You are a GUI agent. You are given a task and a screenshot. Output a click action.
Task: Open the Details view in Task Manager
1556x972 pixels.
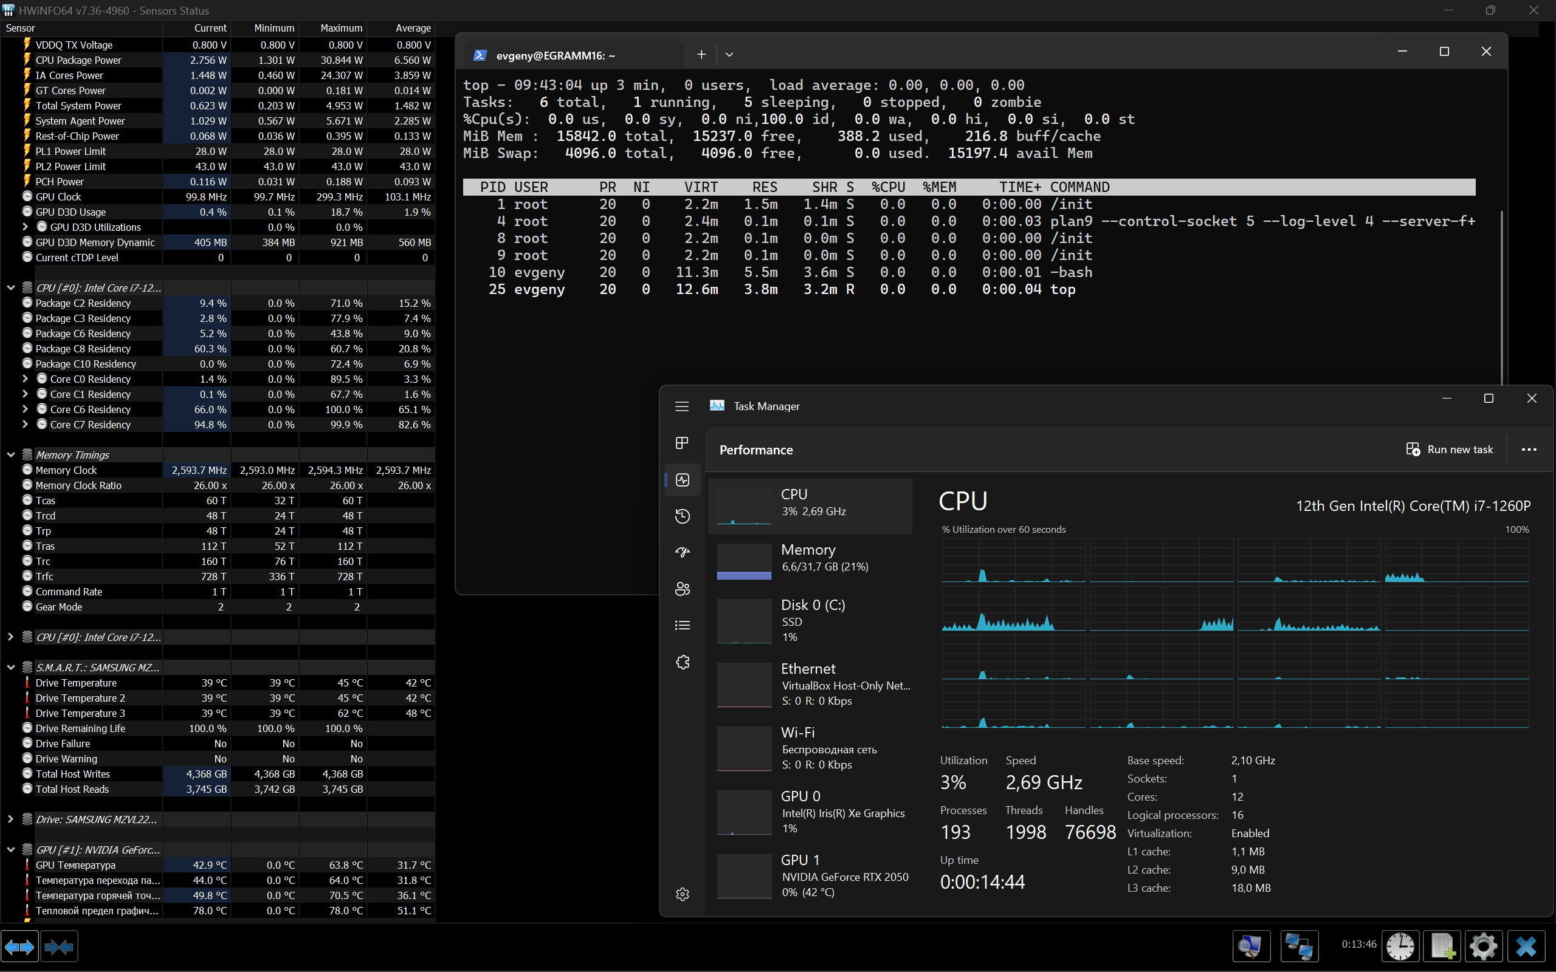tap(681, 625)
